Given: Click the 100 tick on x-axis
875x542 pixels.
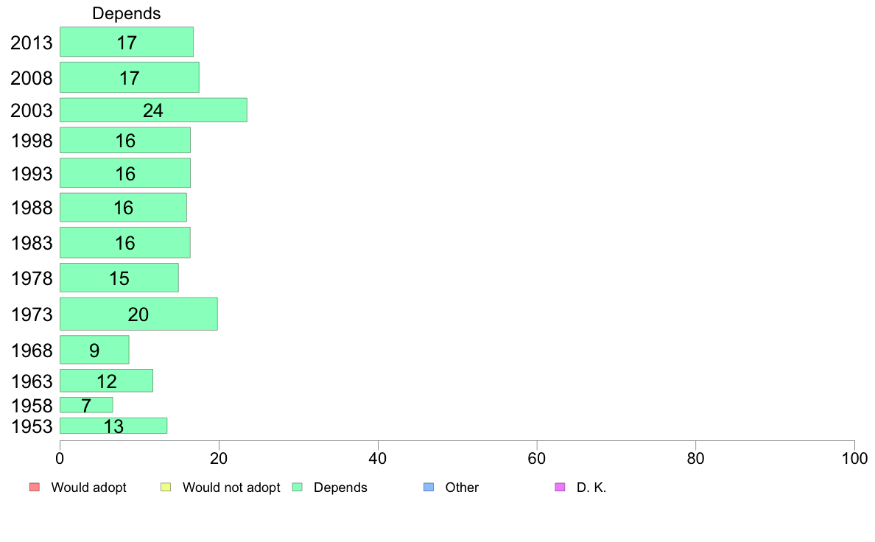Looking at the screenshot, I should click(854, 459).
